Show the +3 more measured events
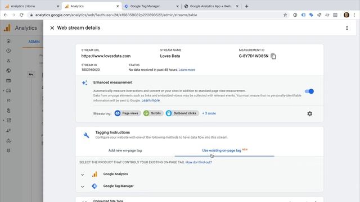The height and width of the screenshot is (202, 360). tap(209, 113)
